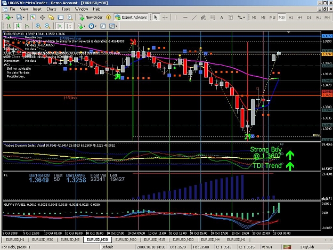Switch to M5 timeframe button

click(x=263, y=18)
